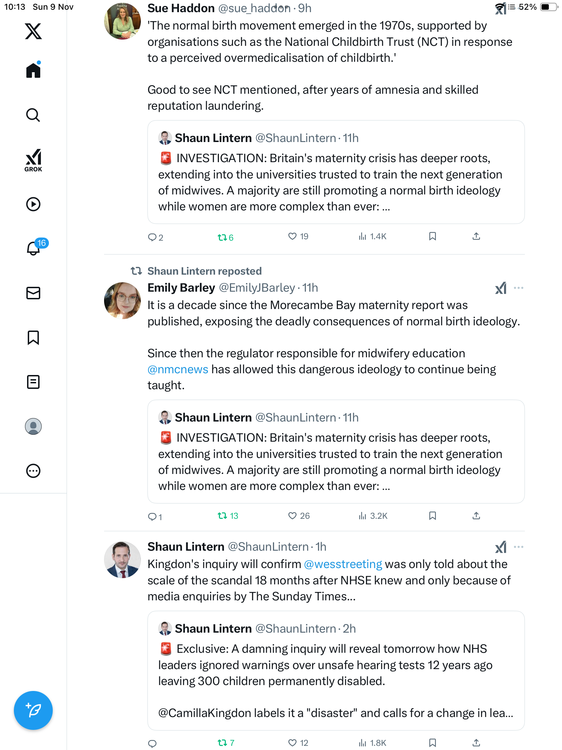Undo repost on Emily Barley's post
Viewport: 562px width, 750px height.
point(222,516)
